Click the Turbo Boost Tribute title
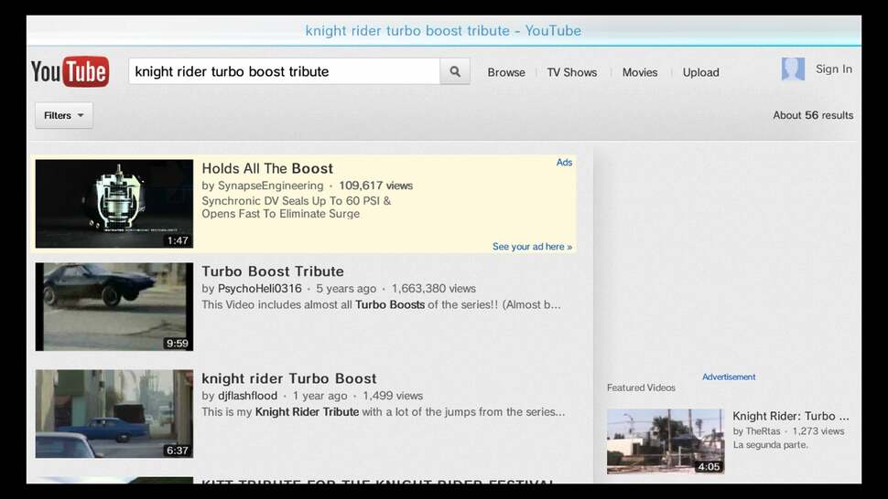Screen dimensions: 888x499 [273, 271]
